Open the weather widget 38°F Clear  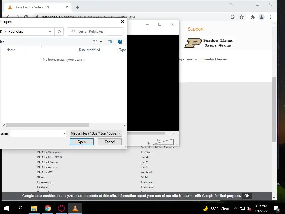point(216,208)
